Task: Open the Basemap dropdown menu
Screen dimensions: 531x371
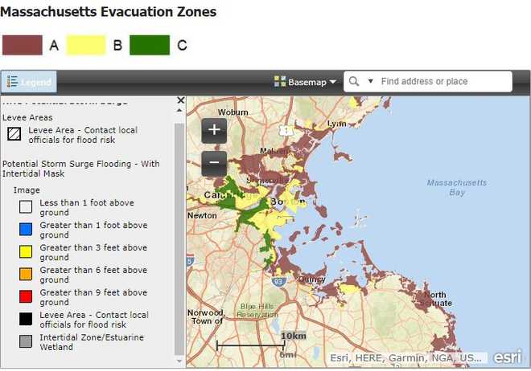Action: click(305, 81)
